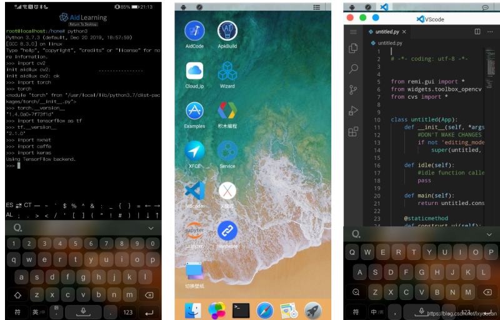The width and height of the screenshot is (500, 320).
Task: Open the task list icon in desktop top bar
Action: click(x=316, y=7)
